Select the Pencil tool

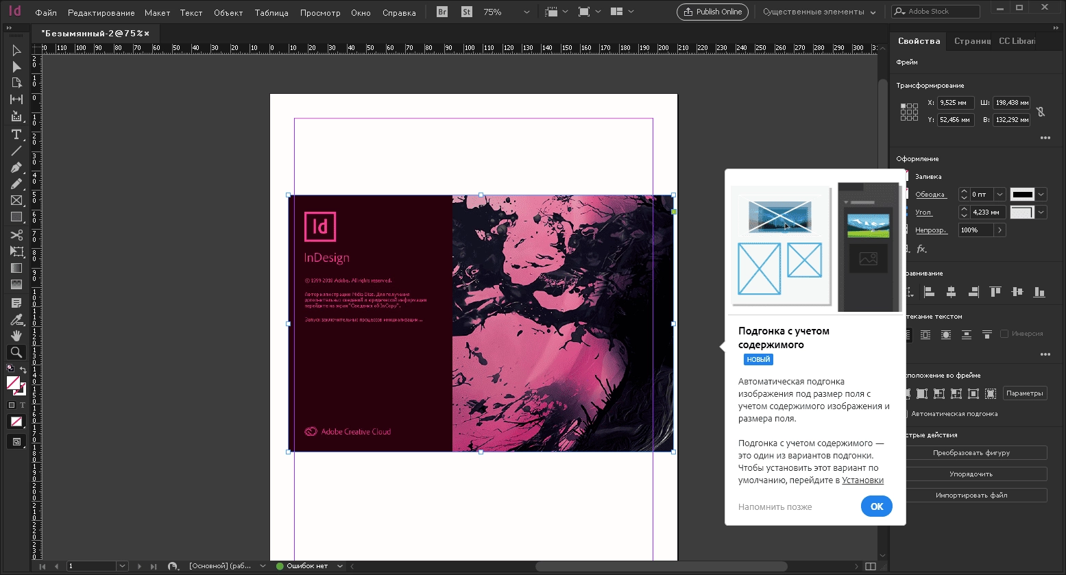pos(16,184)
